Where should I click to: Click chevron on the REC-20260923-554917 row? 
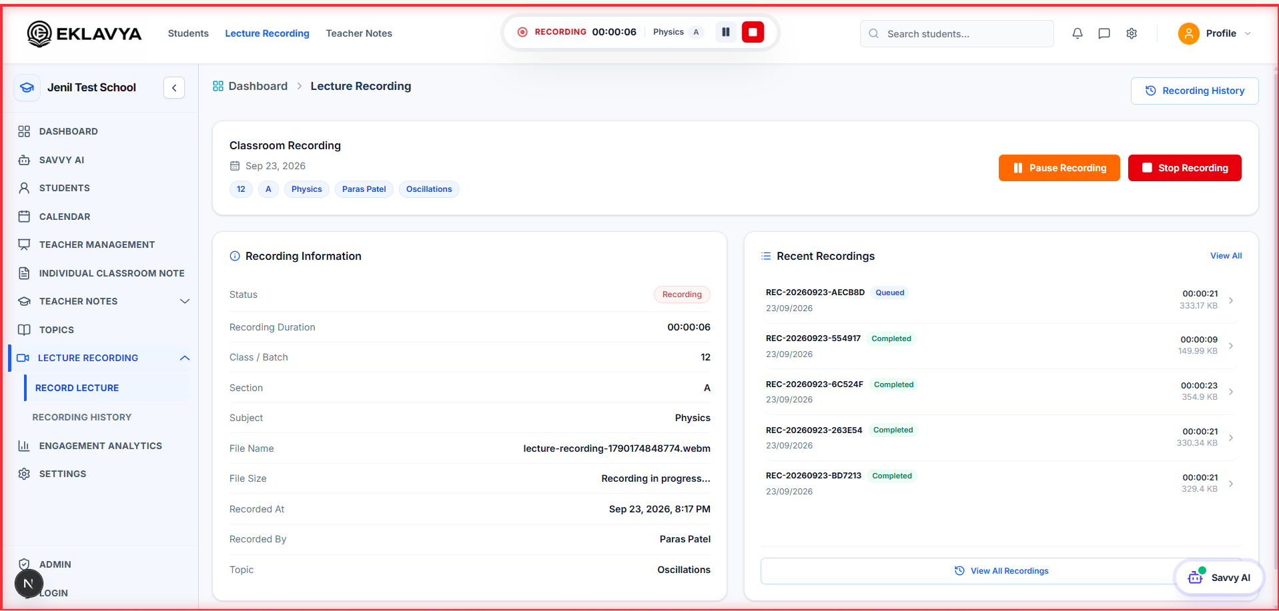pos(1231,346)
